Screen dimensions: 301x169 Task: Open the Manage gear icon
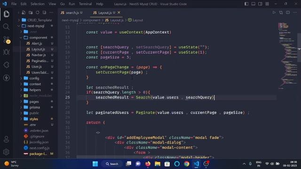point(6,152)
